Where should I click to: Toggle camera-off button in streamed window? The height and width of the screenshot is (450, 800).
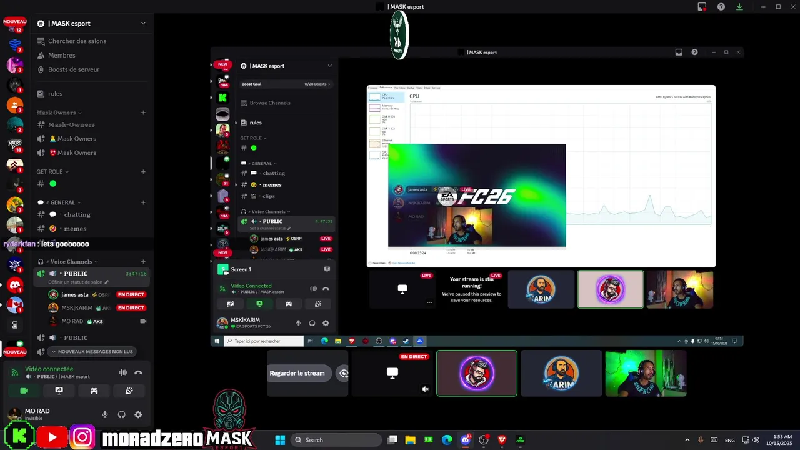pos(231,304)
